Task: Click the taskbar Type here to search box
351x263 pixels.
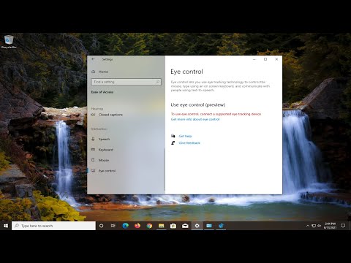Action: pyautogui.click(x=53, y=226)
